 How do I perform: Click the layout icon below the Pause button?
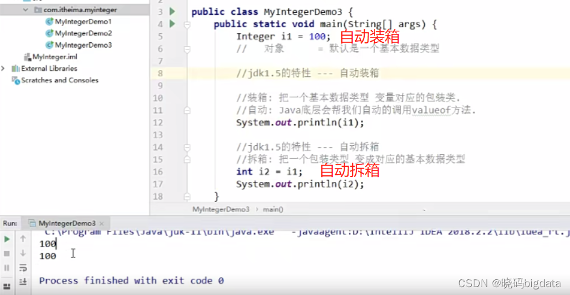[7, 285]
